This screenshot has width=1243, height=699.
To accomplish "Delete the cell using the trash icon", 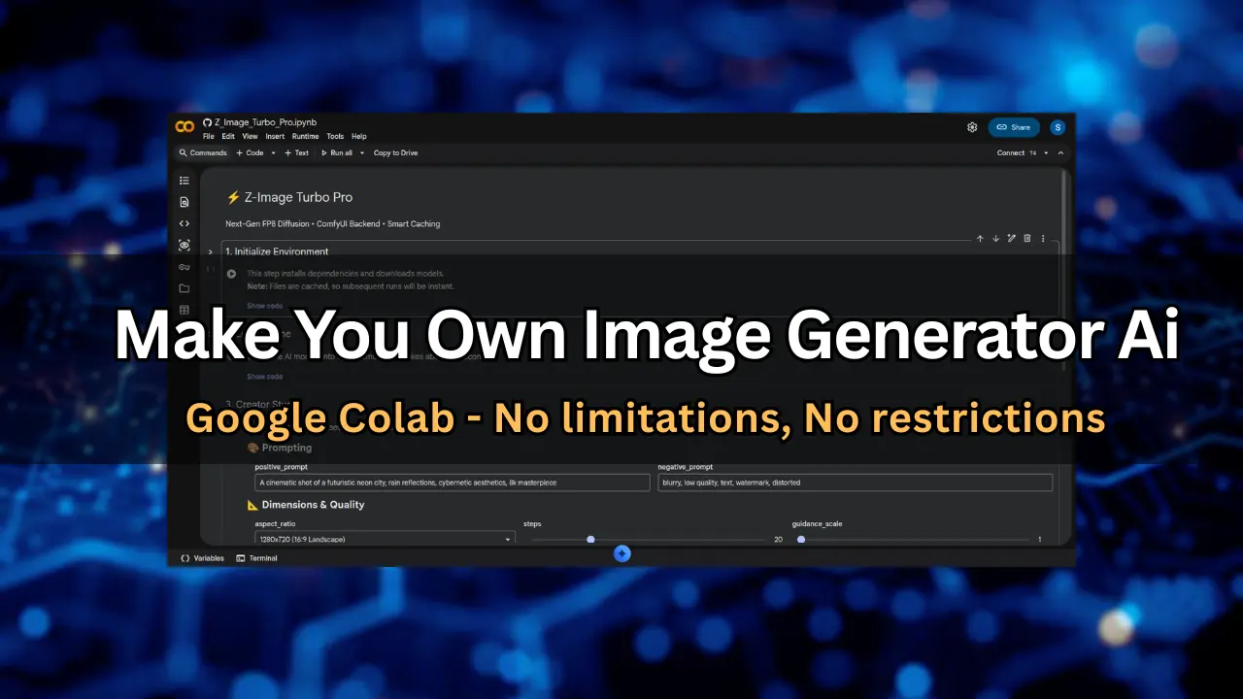I will [x=1027, y=238].
